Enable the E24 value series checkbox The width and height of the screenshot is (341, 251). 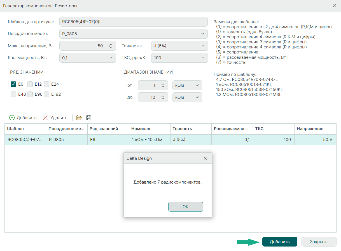[46, 84]
